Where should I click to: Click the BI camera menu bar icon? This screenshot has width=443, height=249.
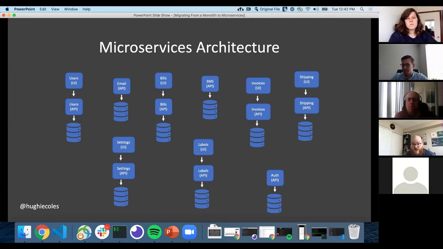[x=248, y=9]
